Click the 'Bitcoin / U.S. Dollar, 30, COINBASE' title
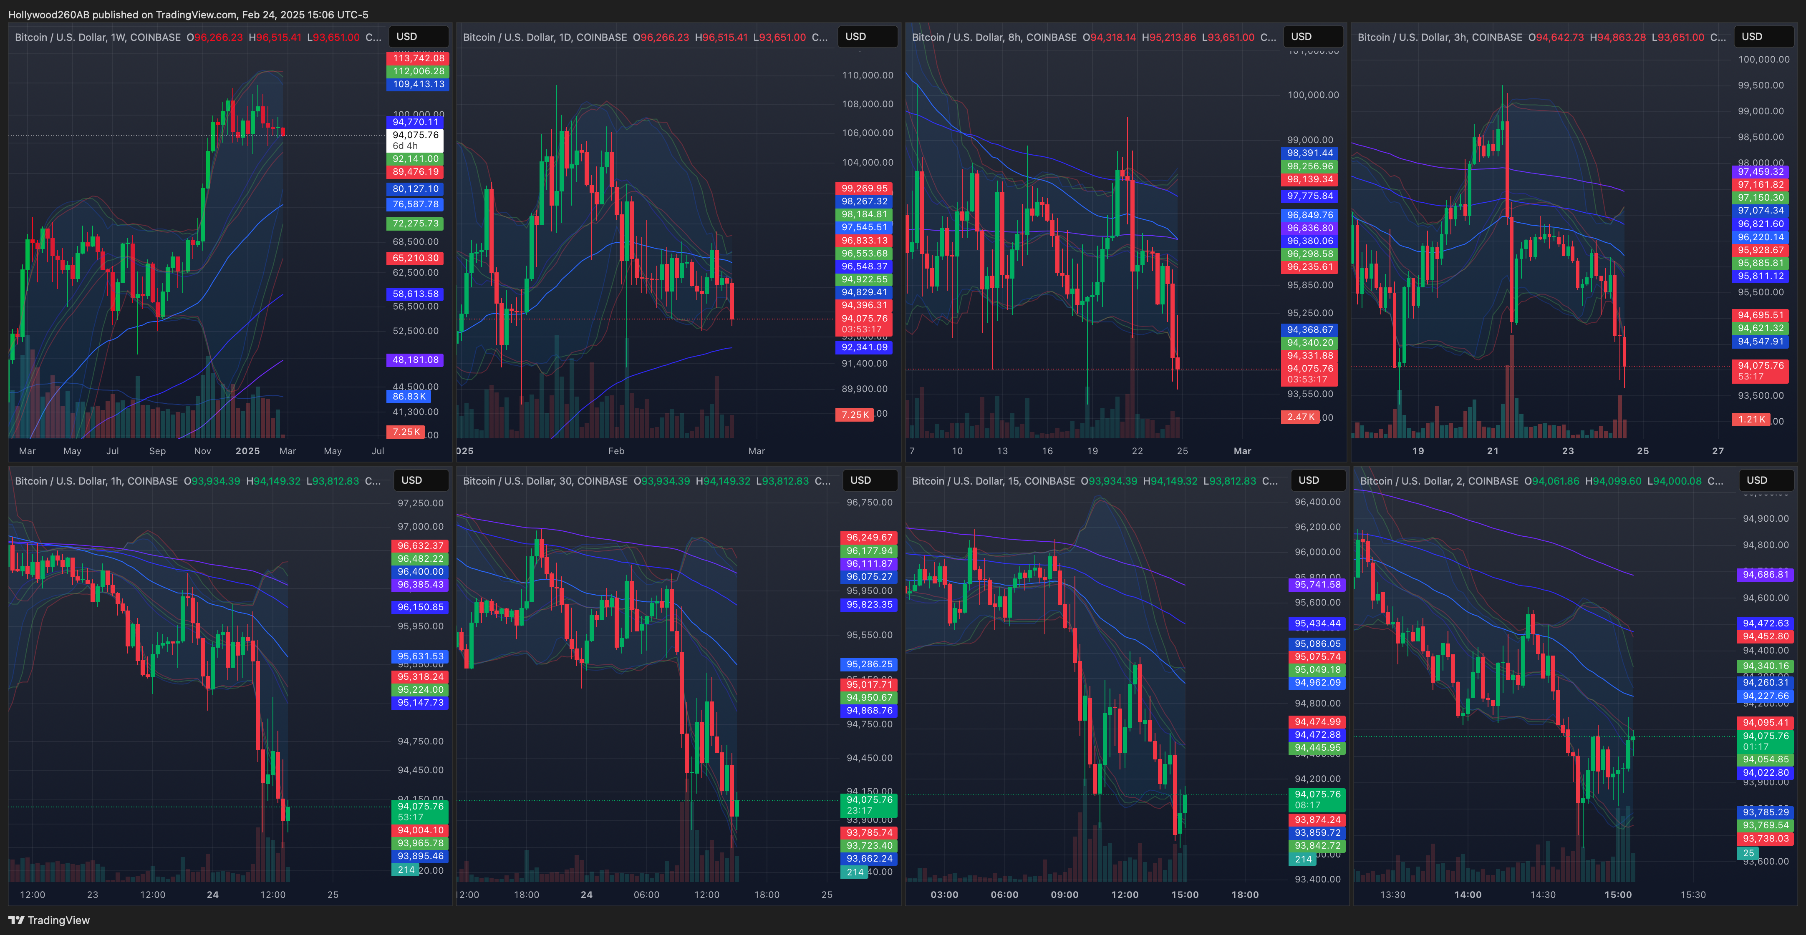1806x935 pixels. (545, 481)
